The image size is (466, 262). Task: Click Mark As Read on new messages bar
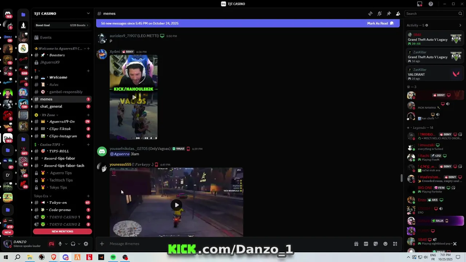(380, 23)
